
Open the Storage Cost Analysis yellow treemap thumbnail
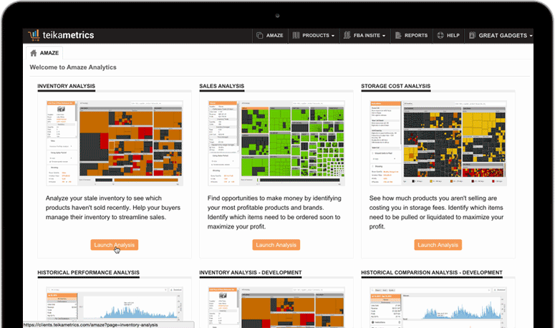(x=438, y=143)
